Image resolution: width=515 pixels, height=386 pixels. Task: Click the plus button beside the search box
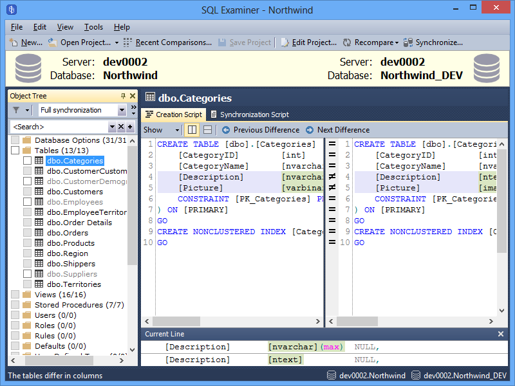click(x=130, y=127)
